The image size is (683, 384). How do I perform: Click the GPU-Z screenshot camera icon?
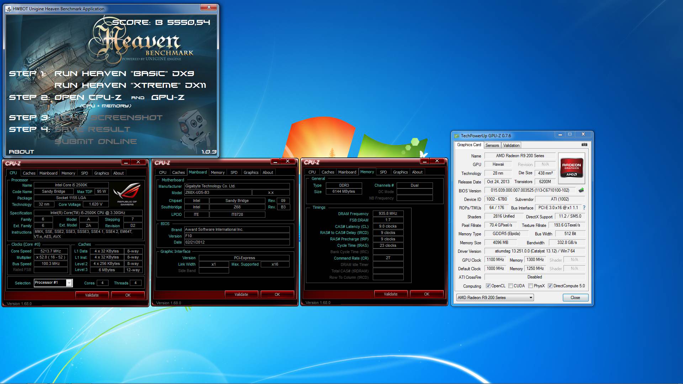(584, 145)
